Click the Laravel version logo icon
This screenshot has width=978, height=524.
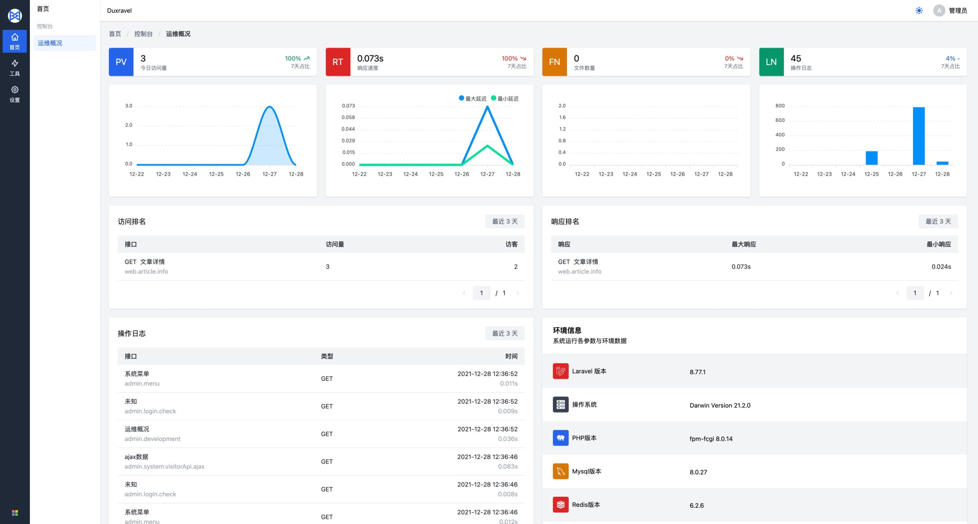[560, 371]
